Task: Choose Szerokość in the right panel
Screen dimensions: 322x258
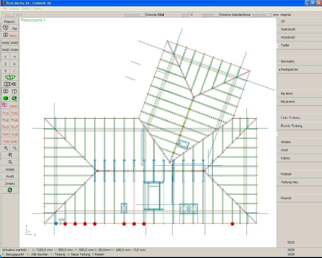Action: (300, 29)
